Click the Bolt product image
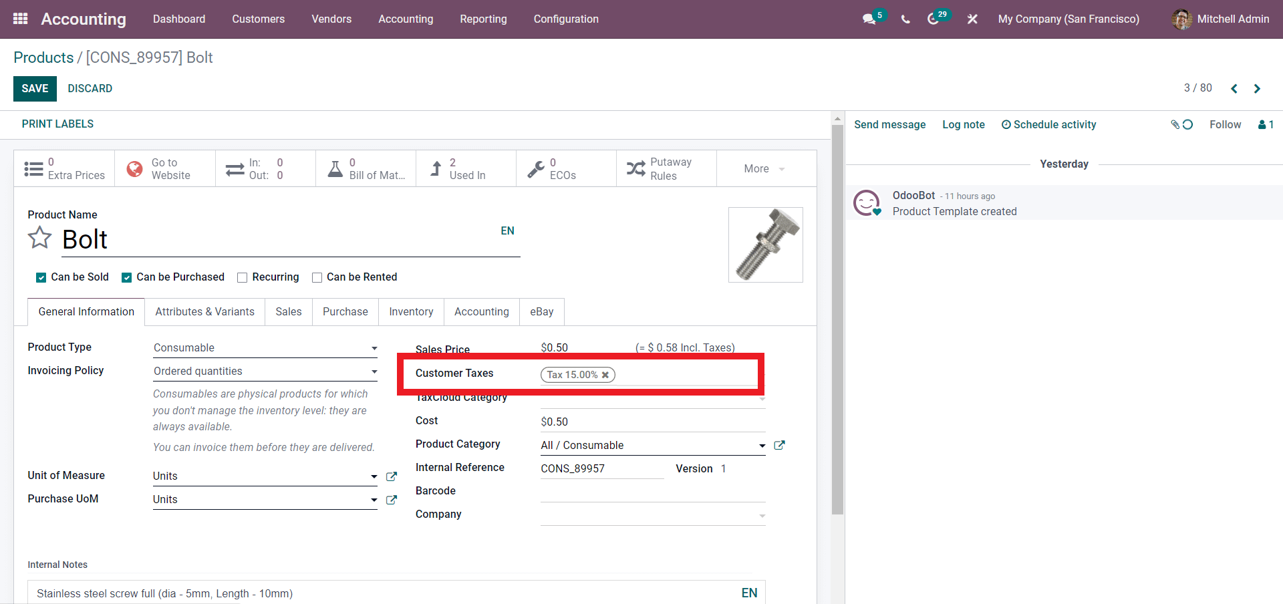The image size is (1283, 604). pyautogui.click(x=766, y=245)
